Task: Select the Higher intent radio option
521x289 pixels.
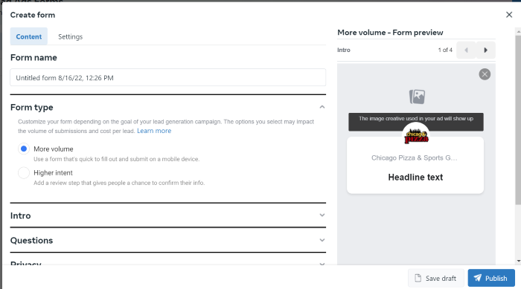Action: (24, 172)
